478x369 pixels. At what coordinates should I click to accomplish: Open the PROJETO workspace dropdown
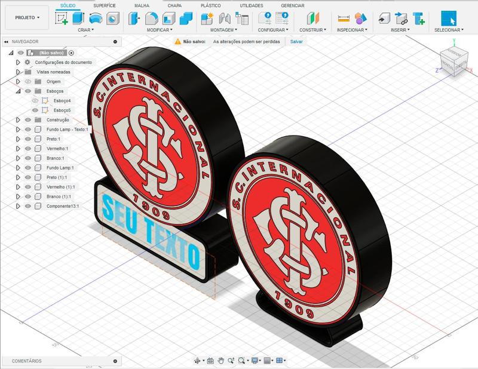[x=27, y=17]
